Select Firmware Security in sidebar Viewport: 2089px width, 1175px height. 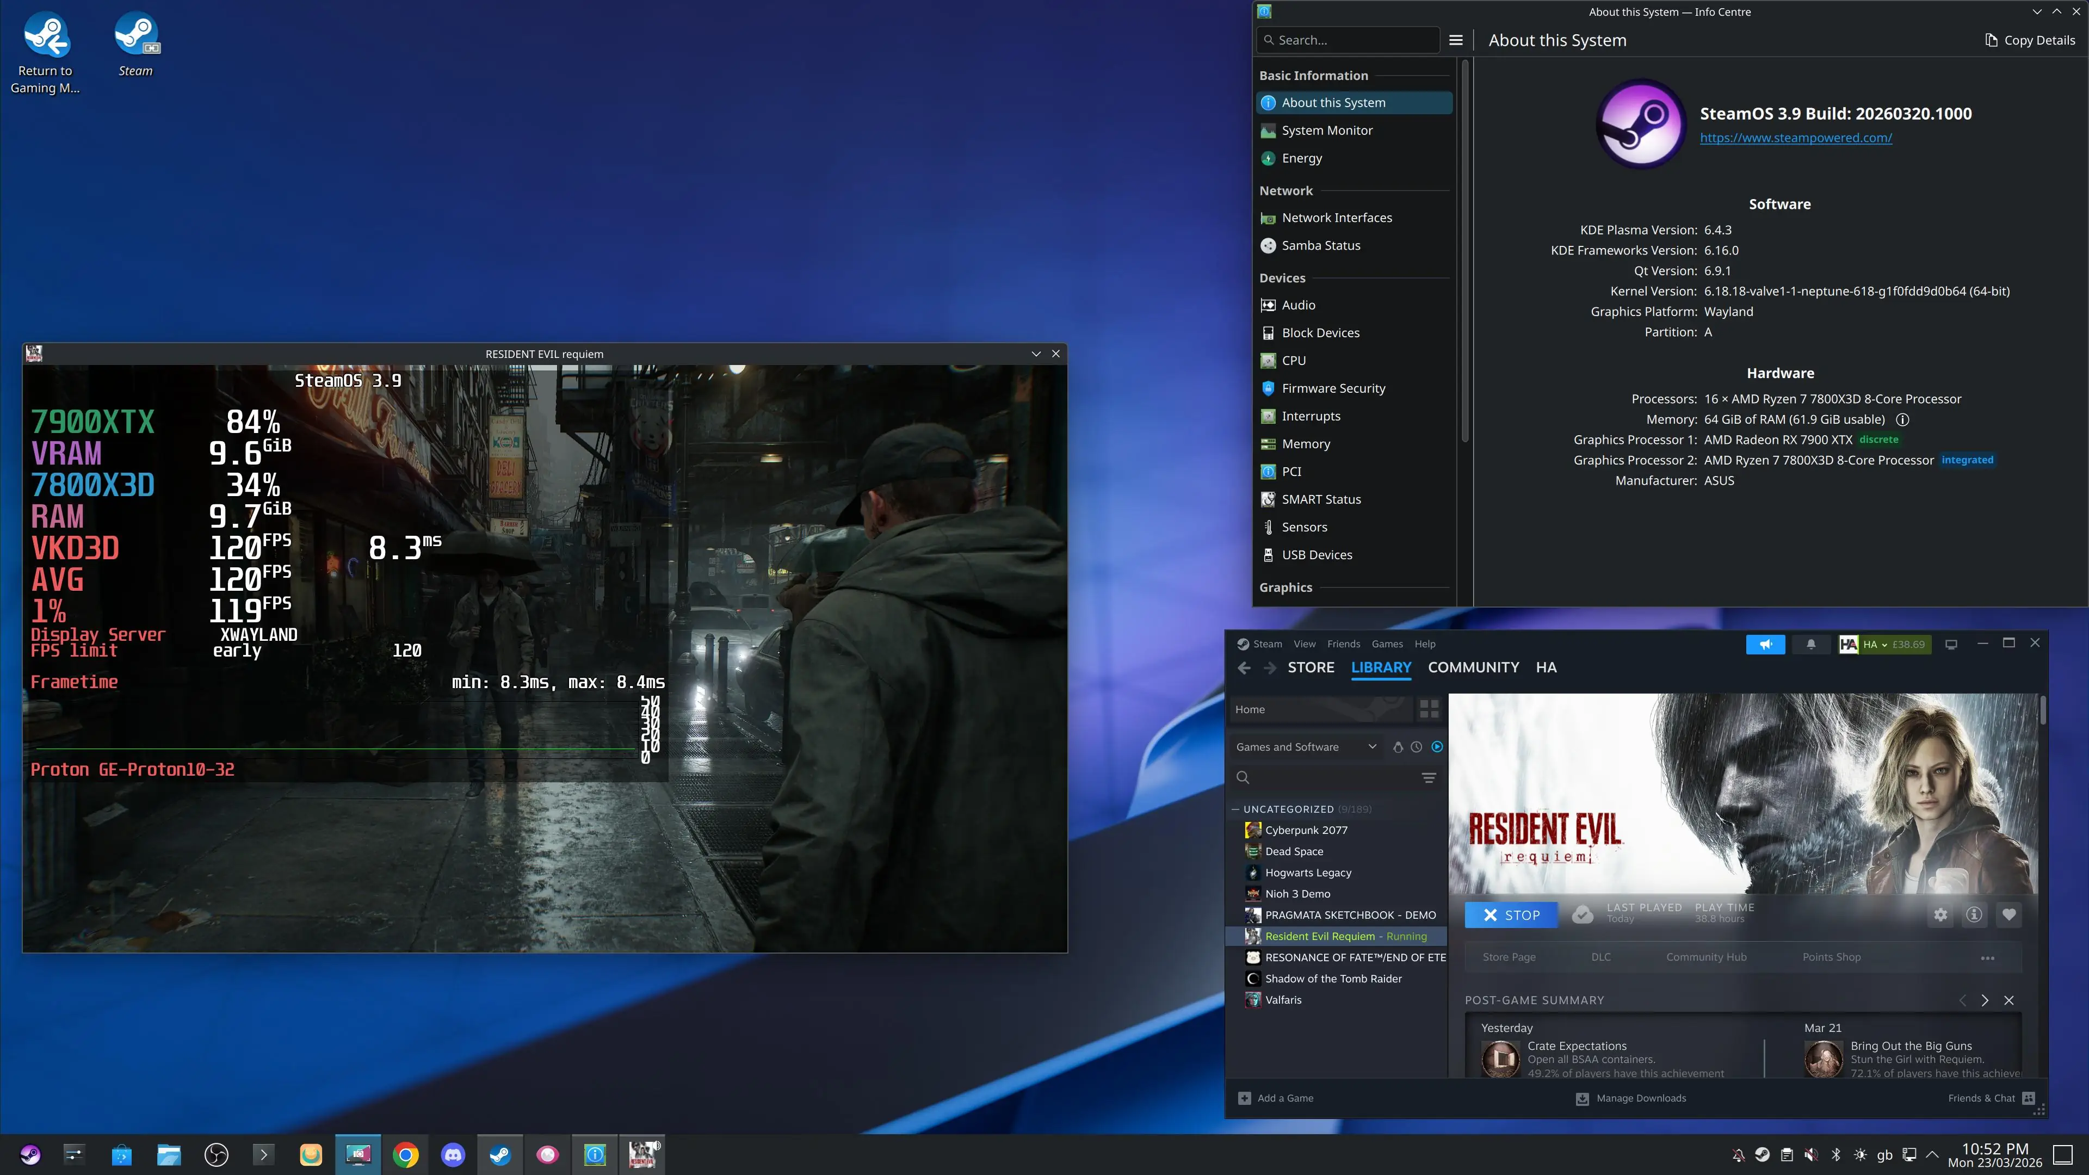point(1354,388)
